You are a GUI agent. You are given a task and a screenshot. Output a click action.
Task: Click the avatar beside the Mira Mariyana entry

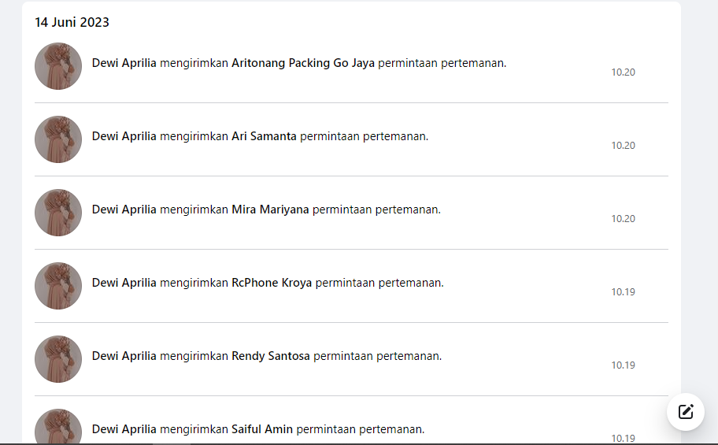[58, 213]
